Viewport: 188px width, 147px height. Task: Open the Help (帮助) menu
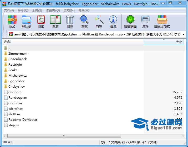(84, 10)
